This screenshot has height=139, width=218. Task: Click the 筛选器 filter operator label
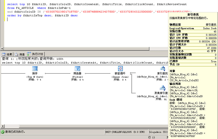click(x=77, y=73)
